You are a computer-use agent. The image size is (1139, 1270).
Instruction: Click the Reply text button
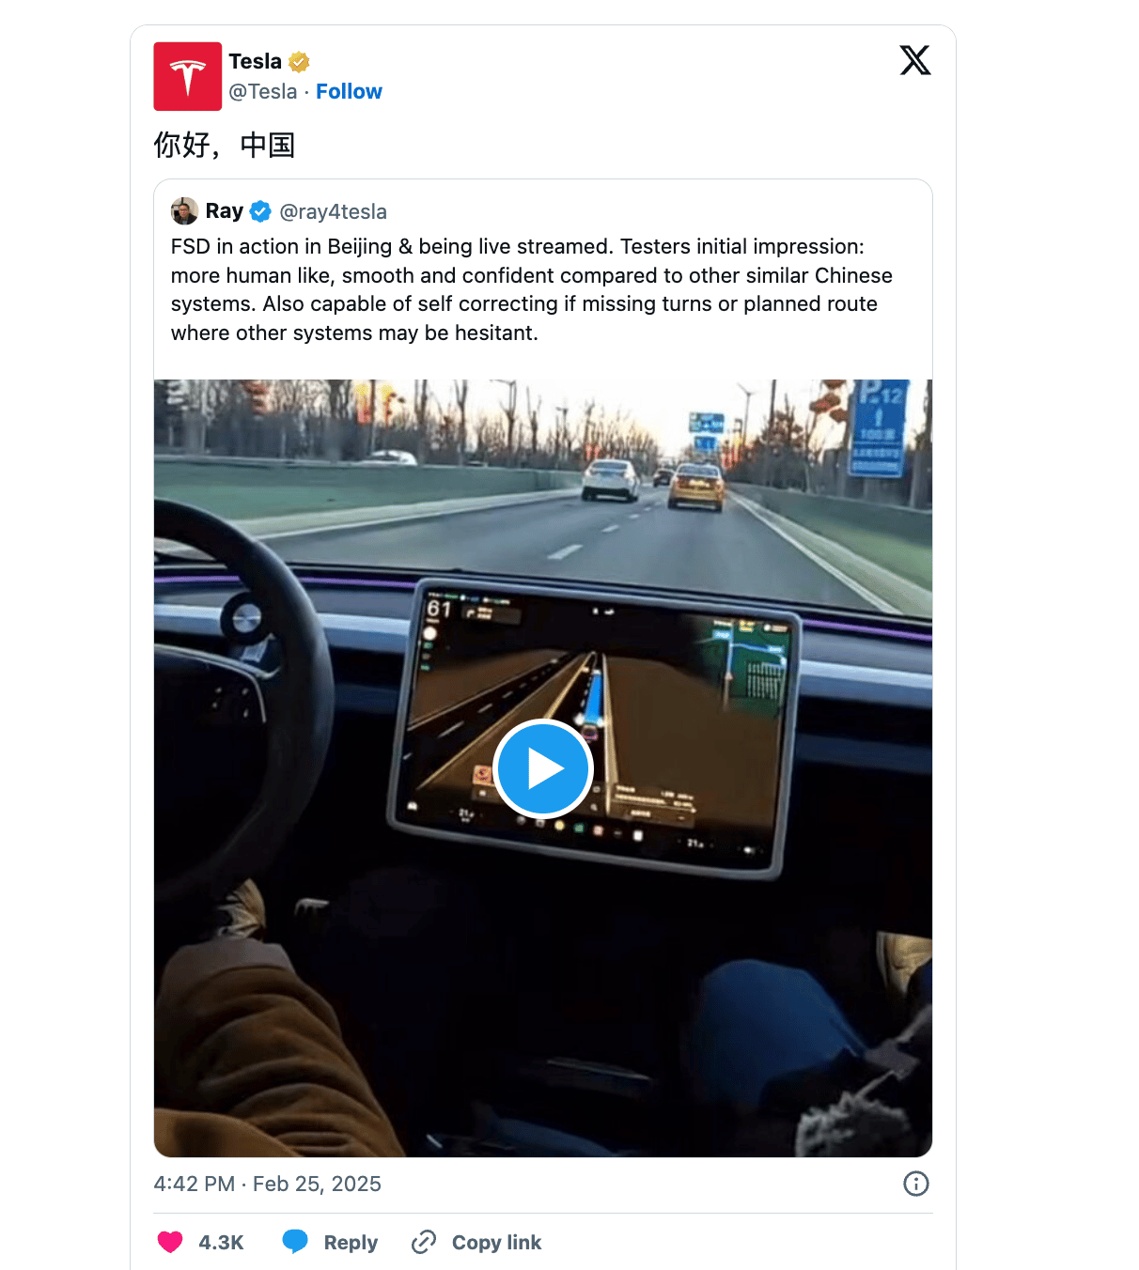tap(351, 1242)
